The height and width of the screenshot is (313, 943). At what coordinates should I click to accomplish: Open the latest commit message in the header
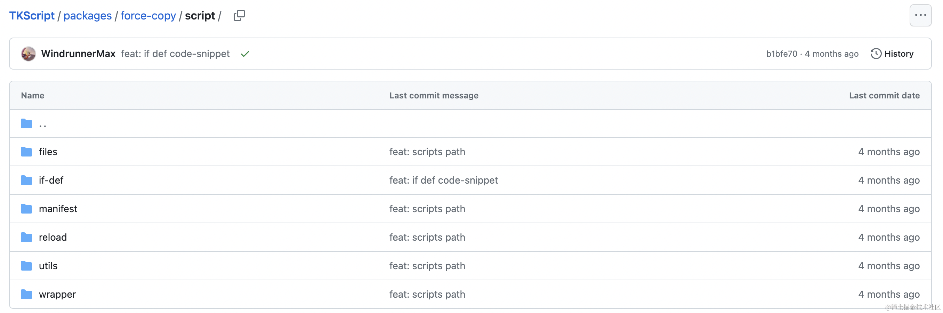coord(175,54)
